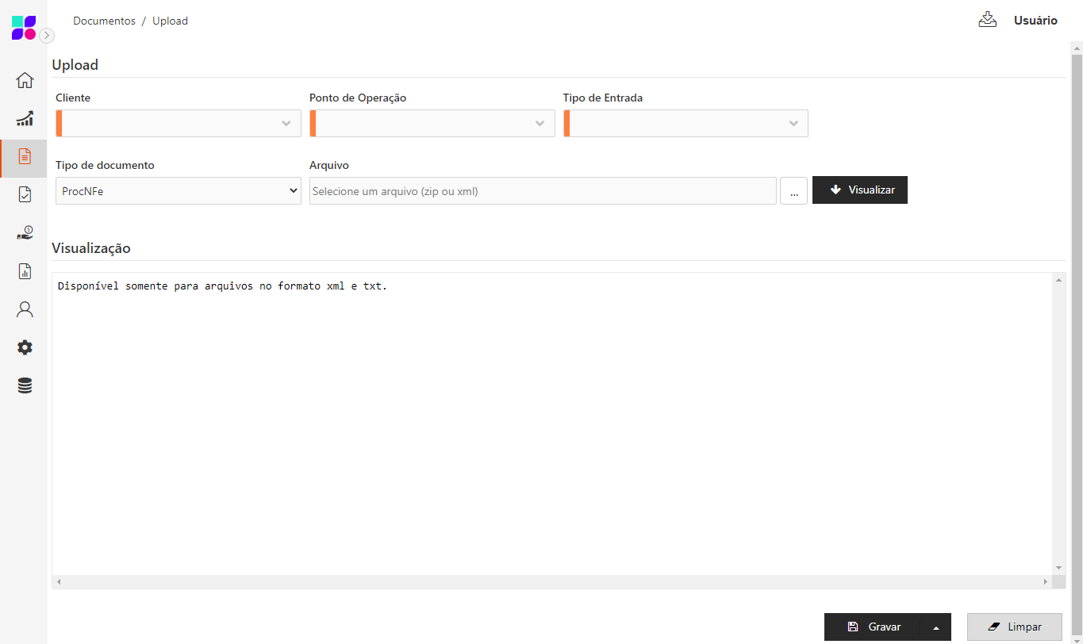This screenshot has width=1083, height=644.
Task: Open the database stack icon
Action: point(25,386)
